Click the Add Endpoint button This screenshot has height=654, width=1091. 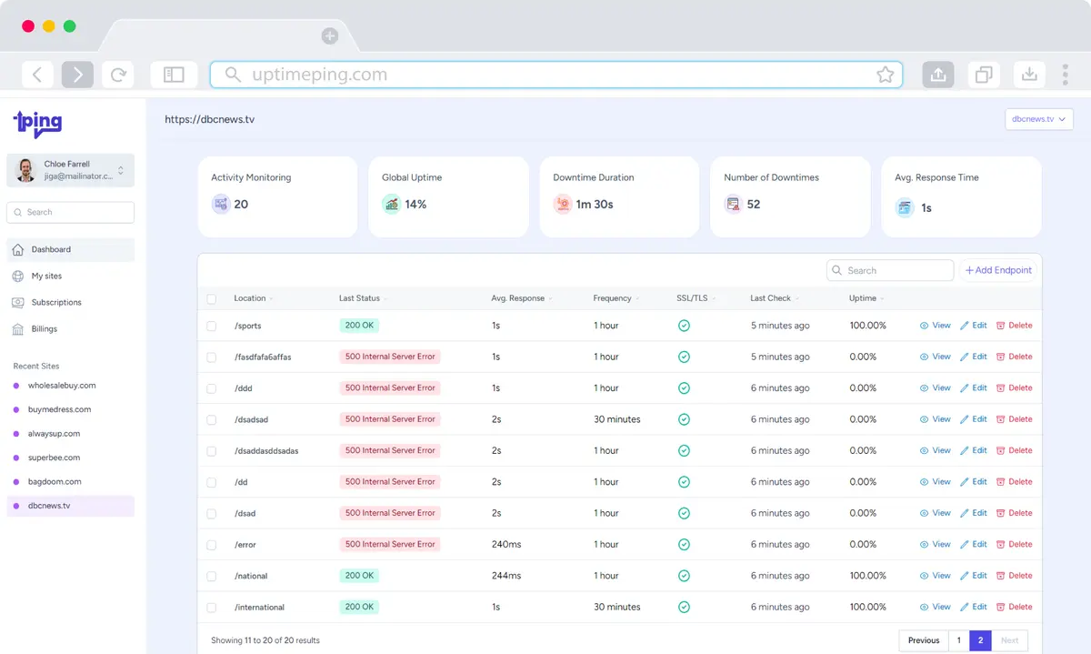click(997, 270)
